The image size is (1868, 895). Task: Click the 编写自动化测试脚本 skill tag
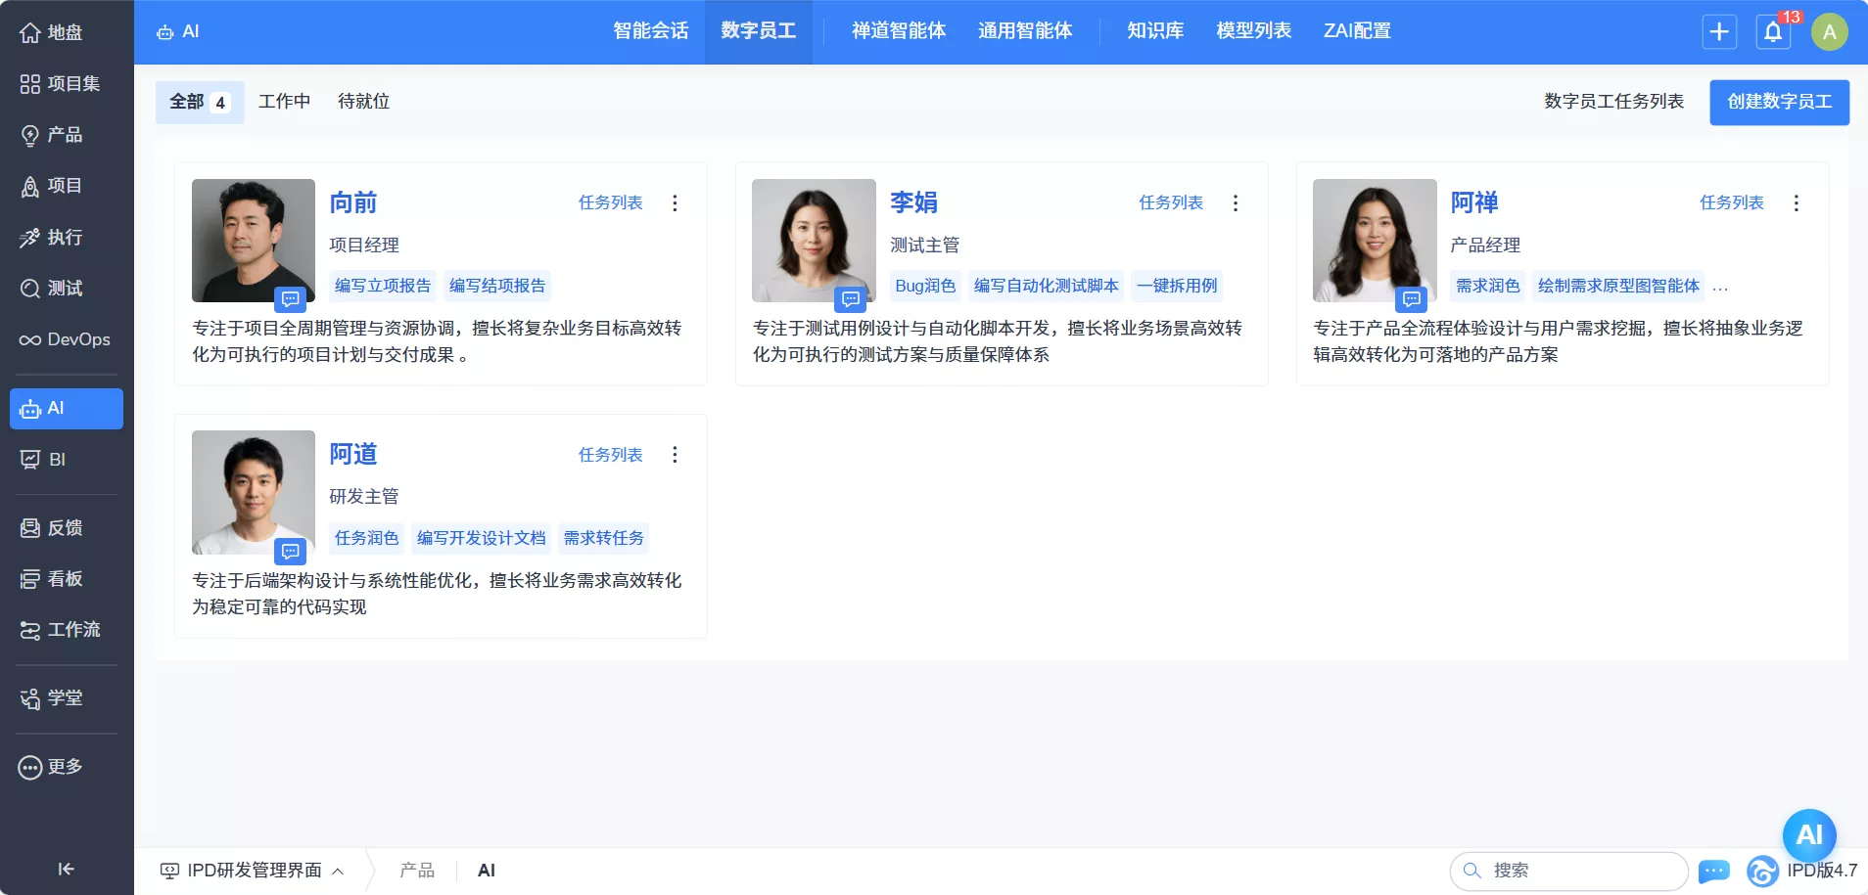[x=1046, y=286]
